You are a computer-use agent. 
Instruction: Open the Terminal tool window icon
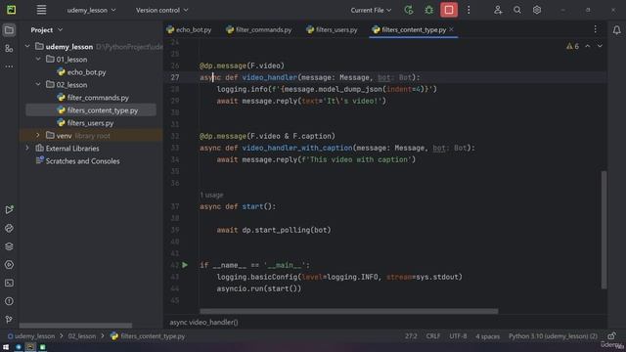coord(9,283)
